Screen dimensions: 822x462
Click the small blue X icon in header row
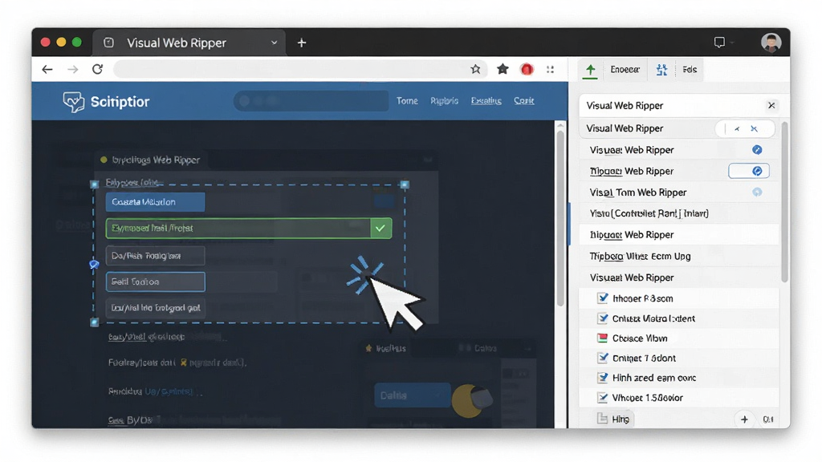(x=754, y=128)
